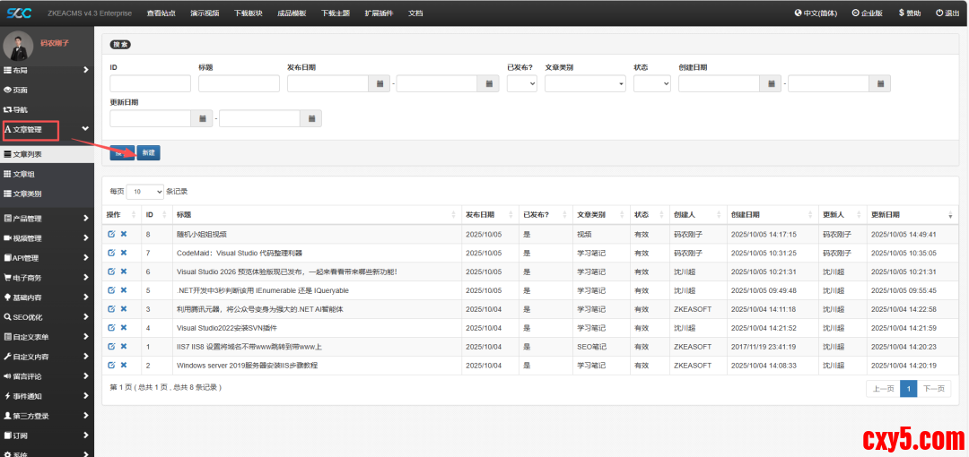Image resolution: width=969 pixels, height=457 pixels.
Task: Open 查看站点 in the top navigation
Action: (161, 13)
